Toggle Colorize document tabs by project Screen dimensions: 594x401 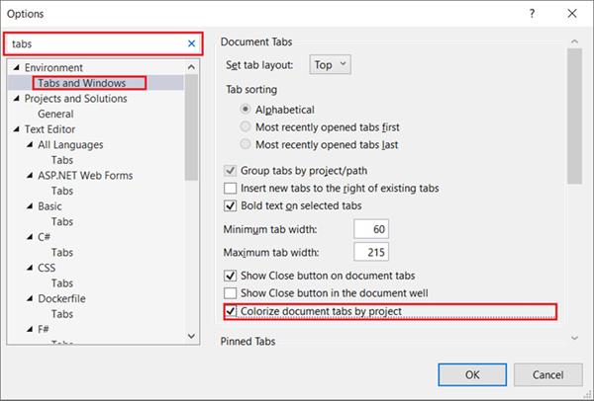tap(232, 312)
